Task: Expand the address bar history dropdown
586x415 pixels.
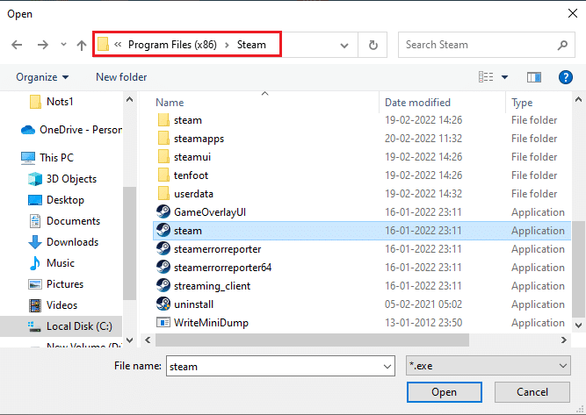Action: point(344,46)
